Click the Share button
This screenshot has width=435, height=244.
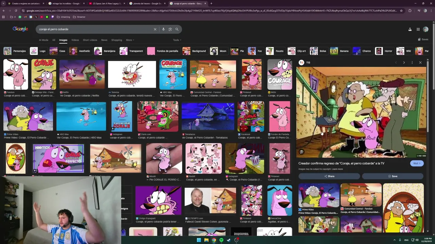329,176
